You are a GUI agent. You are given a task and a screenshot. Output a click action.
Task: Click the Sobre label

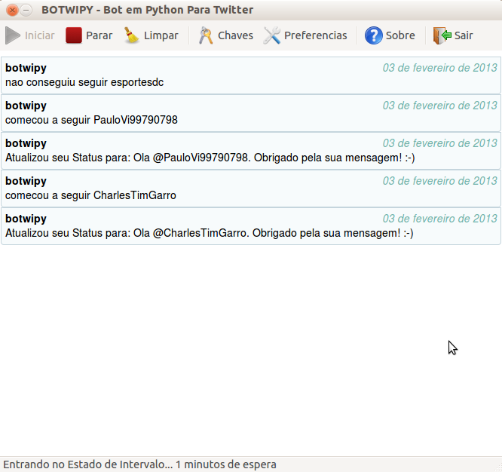pos(400,35)
